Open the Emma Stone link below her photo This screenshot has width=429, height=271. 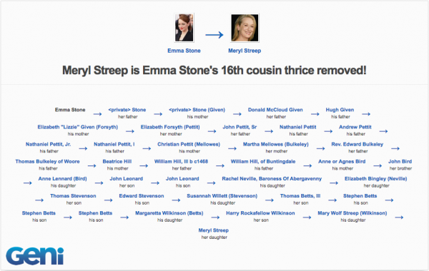coord(184,51)
